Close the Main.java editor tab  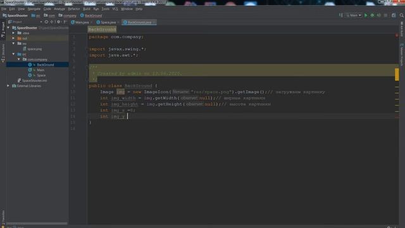click(91, 23)
